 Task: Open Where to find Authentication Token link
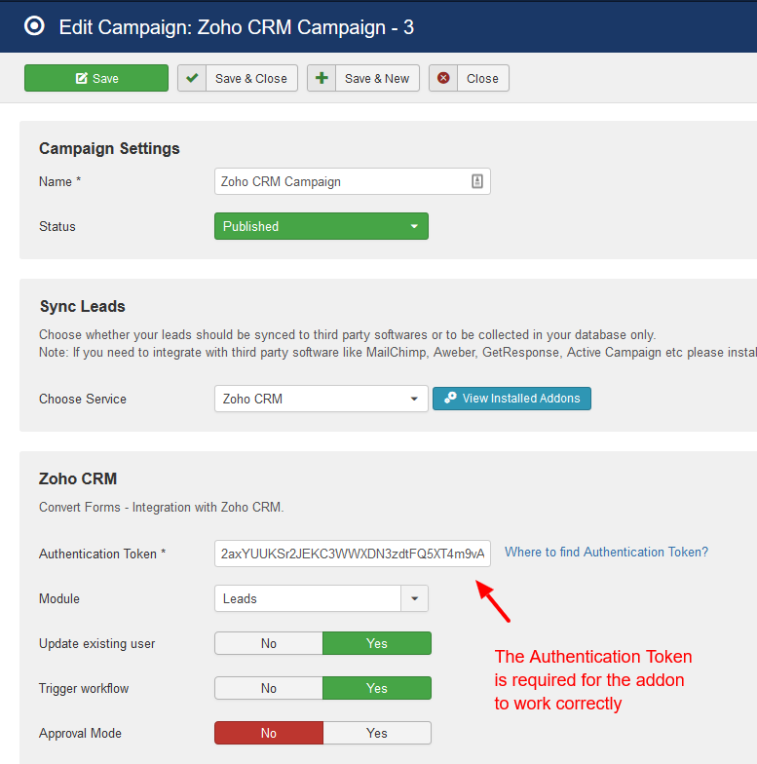click(x=606, y=552)
